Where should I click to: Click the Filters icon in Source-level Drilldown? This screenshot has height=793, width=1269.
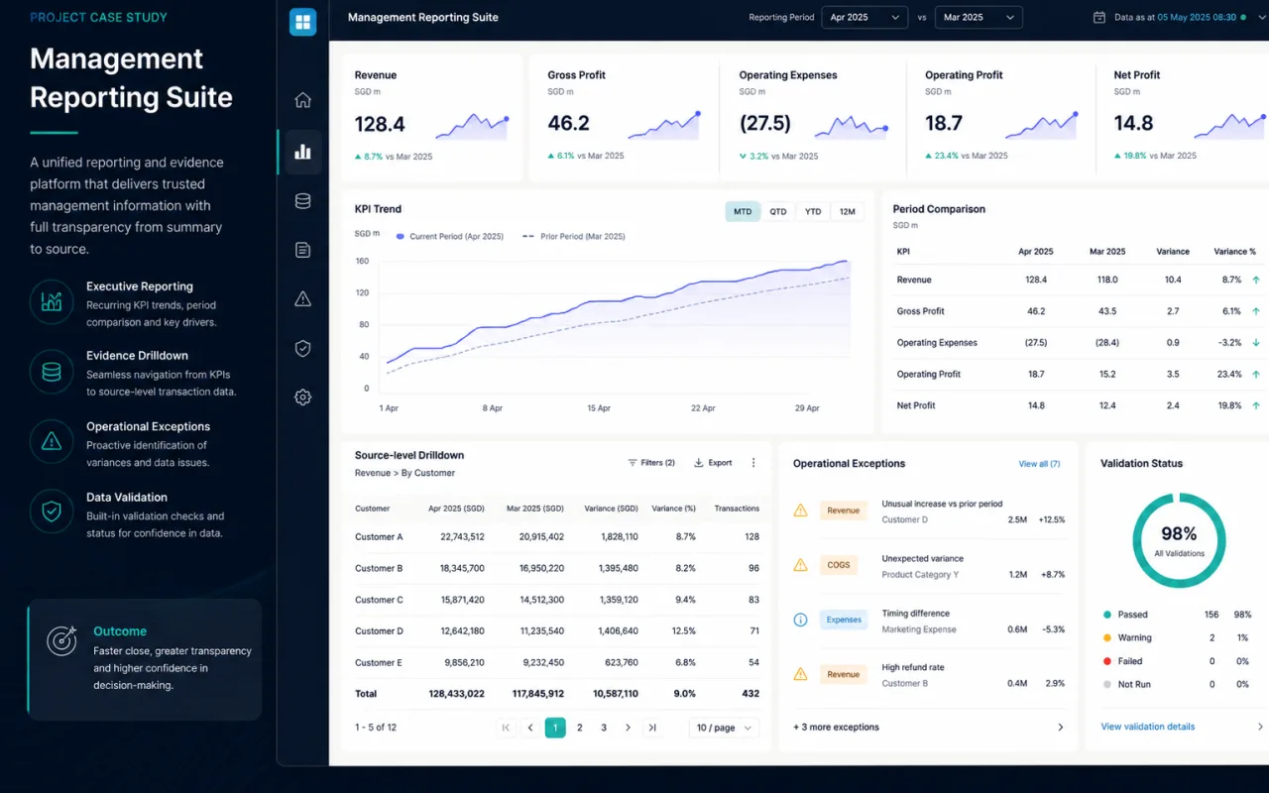pos(633,463)
